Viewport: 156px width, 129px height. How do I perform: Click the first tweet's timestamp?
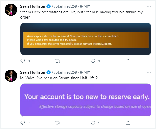tap(84, 6)
